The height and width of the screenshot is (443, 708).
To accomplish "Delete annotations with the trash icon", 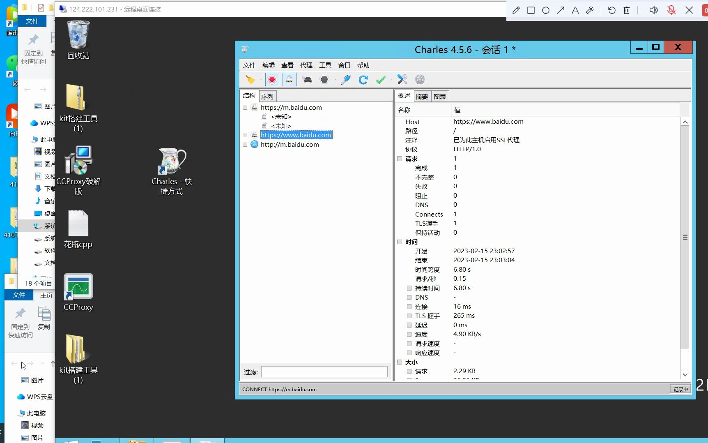I will coord(627,10).
